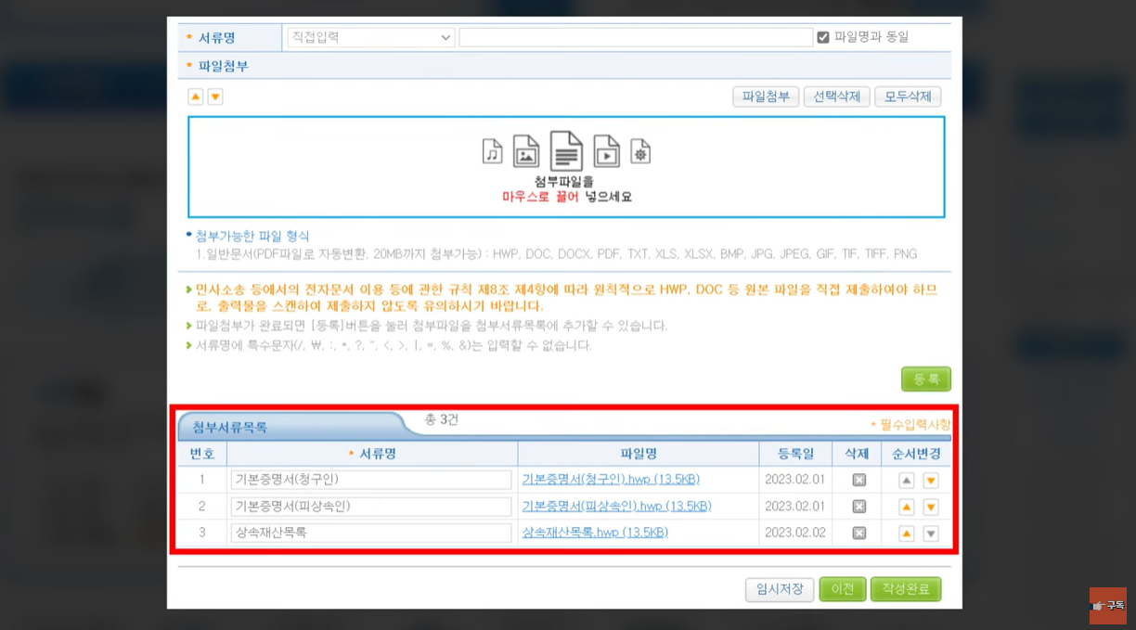Move 기본증명서(피상속인) row up
This screenshot has height=630, width=1136.
pos(907,507)
